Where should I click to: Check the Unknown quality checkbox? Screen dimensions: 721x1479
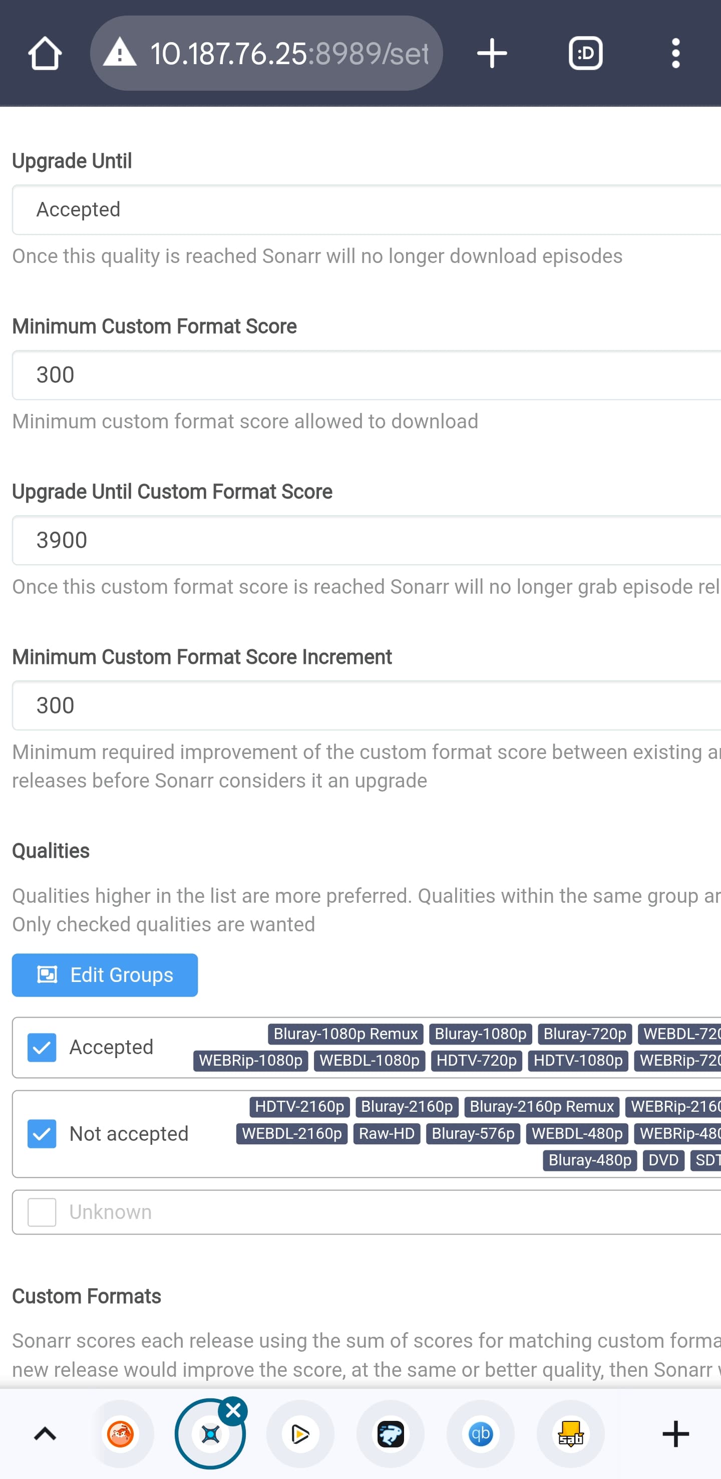(42, 1212)
